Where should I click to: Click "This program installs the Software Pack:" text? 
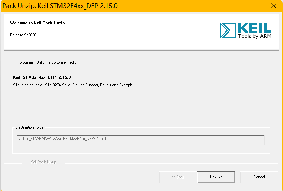tap(44, 62)
